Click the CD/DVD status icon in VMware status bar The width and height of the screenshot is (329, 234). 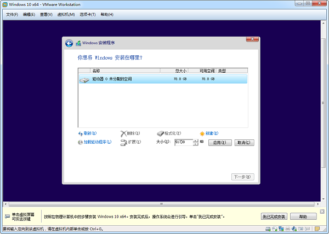coord(275,229)
